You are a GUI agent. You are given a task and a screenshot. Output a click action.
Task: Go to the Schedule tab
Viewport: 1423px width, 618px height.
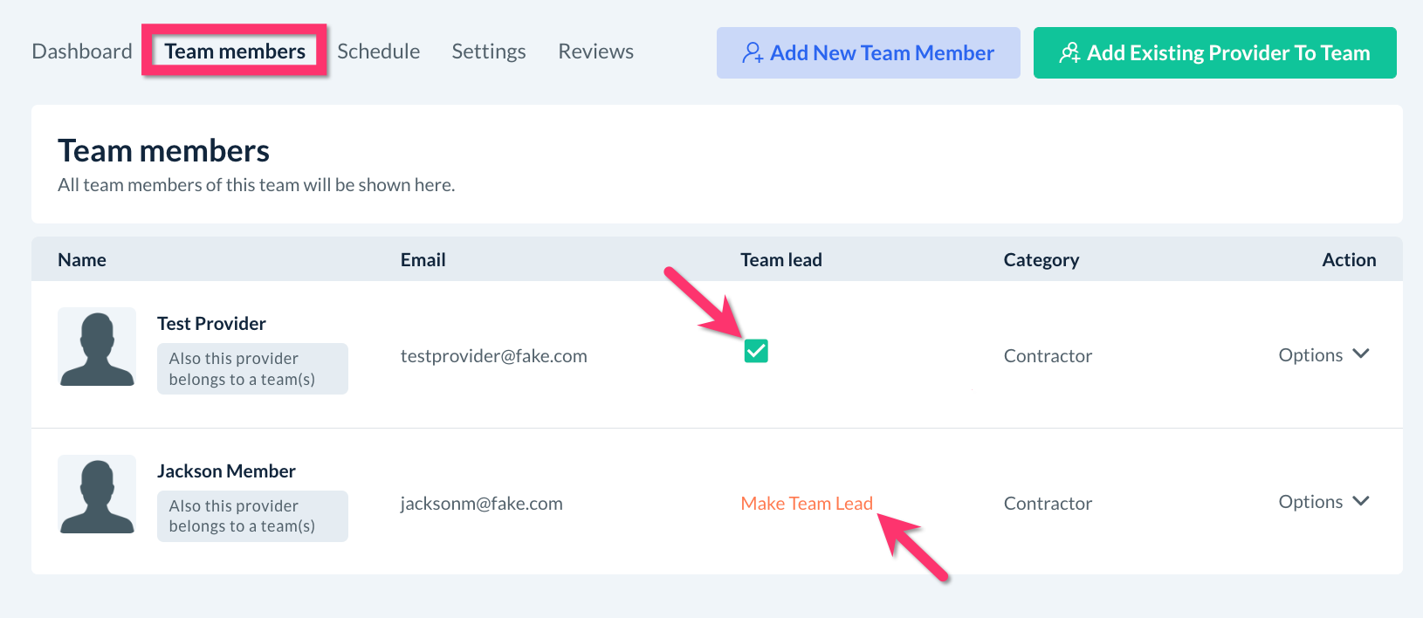379,51
